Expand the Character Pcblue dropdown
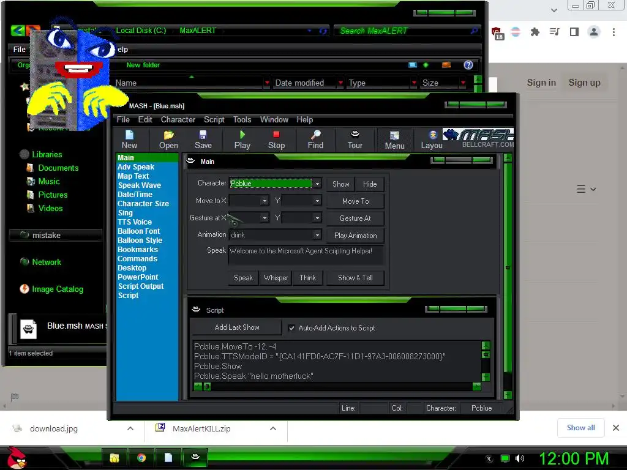Image resolution: width=627 pixels, height=470 pixels. (317, 184)
